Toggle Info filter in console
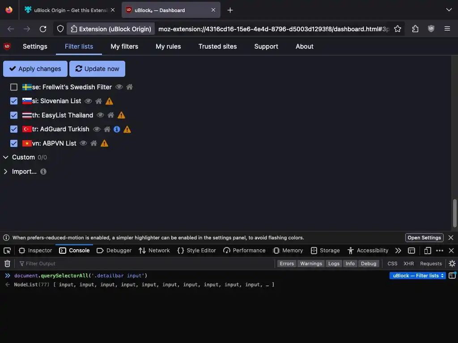Viewport: 458px width, 343px height. coord(350,264)
